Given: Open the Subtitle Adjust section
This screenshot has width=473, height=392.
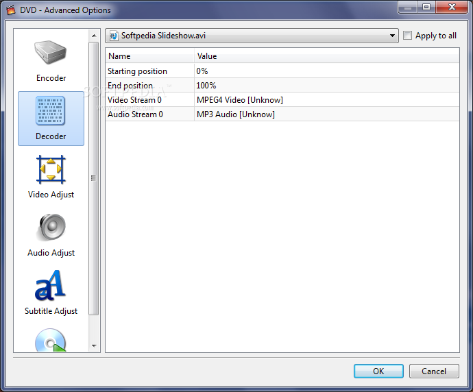Looking at the screenshot, I should 51,293.
